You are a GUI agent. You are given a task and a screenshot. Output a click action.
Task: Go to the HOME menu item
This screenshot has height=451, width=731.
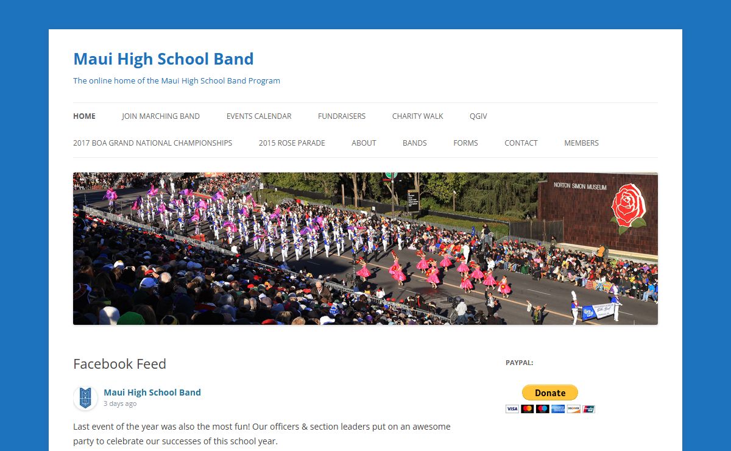(x=84, y=116)
